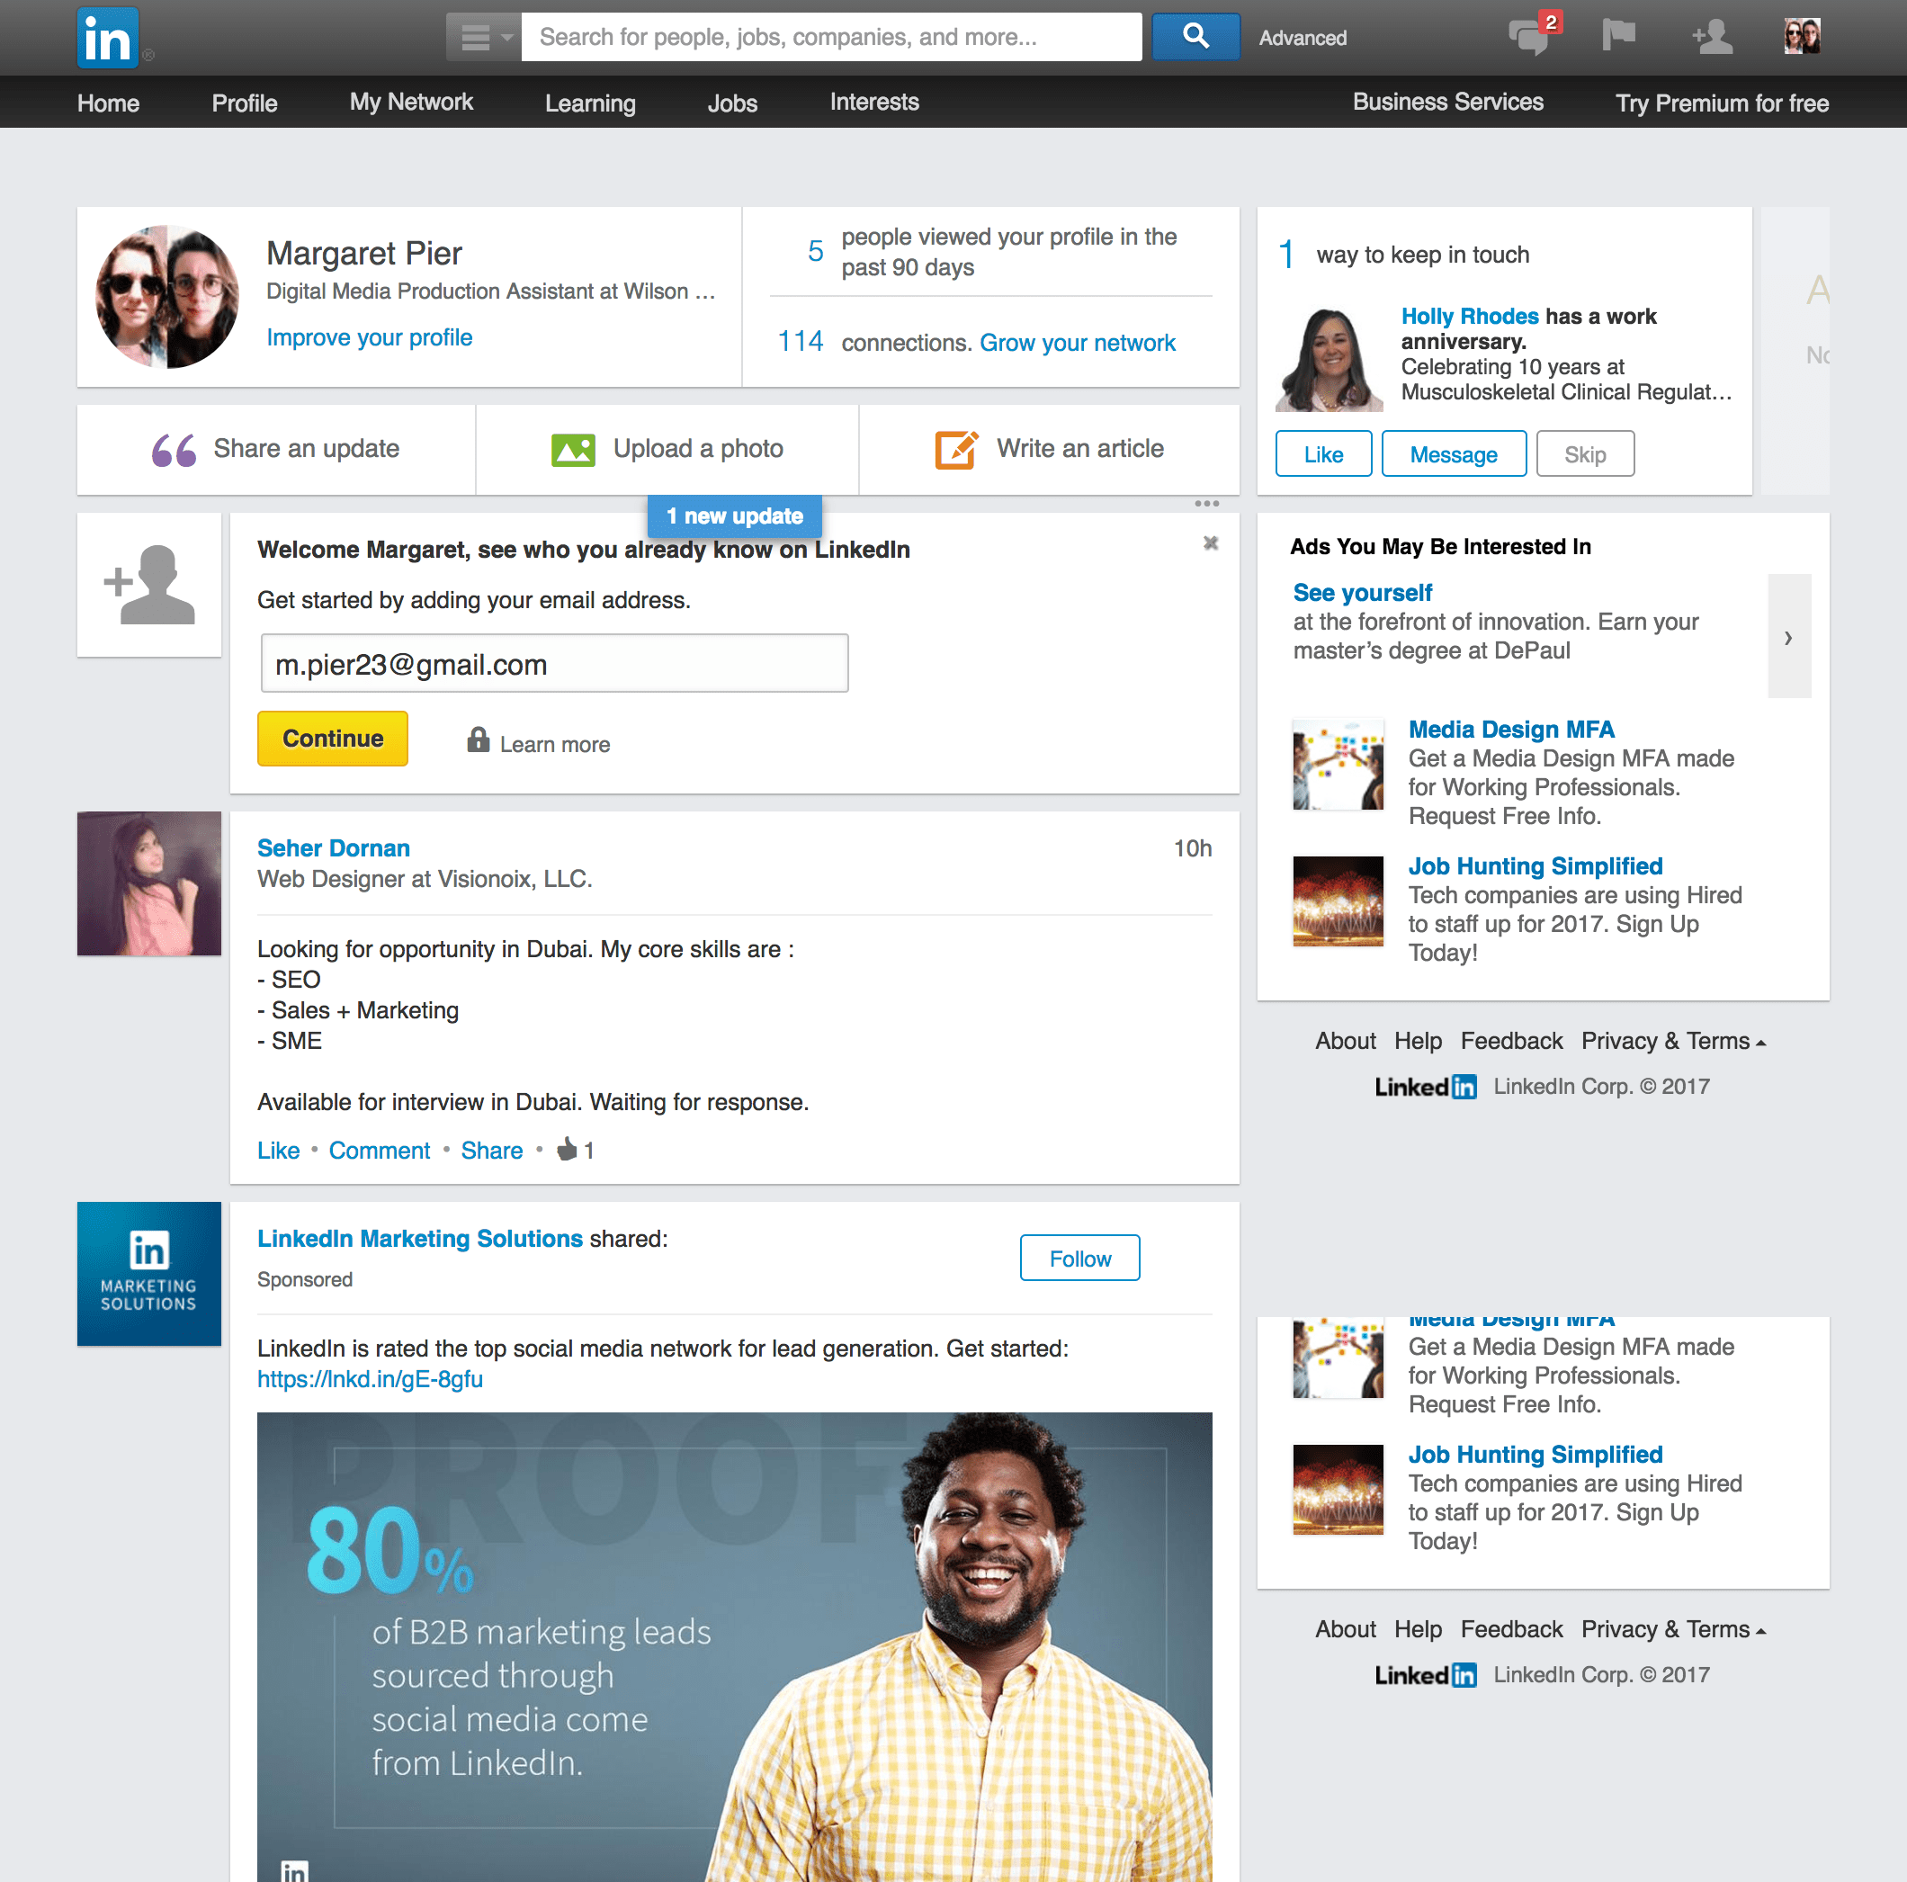This screenshot has width=1907, height=1882.
Task: Click next arrow in ads panel
Action: pyautogui.click(x=1788, y=637)
